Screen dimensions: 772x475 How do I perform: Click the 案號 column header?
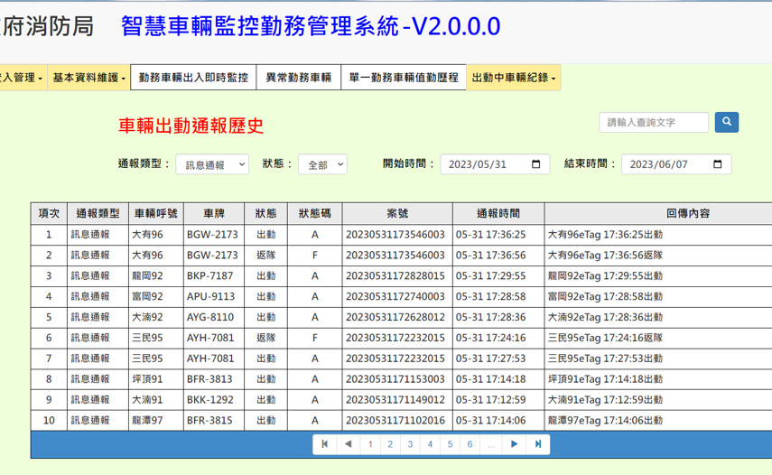pos(397,214)
